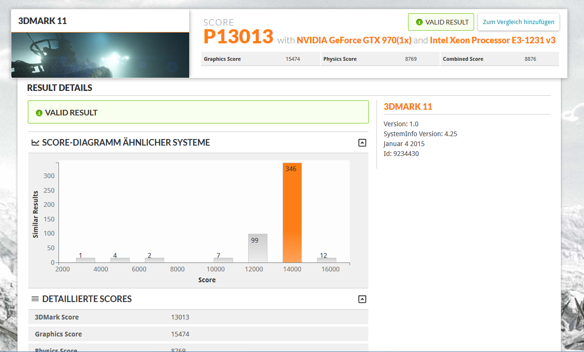
Task: Click Graphics Score 15474 in header table
Action: (260, 59)
